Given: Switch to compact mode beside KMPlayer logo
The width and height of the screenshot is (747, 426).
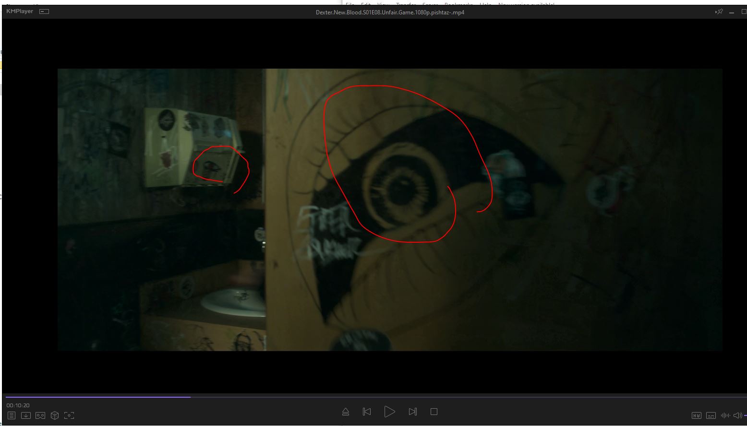Looking at the screenshot, I should point(44,12).
